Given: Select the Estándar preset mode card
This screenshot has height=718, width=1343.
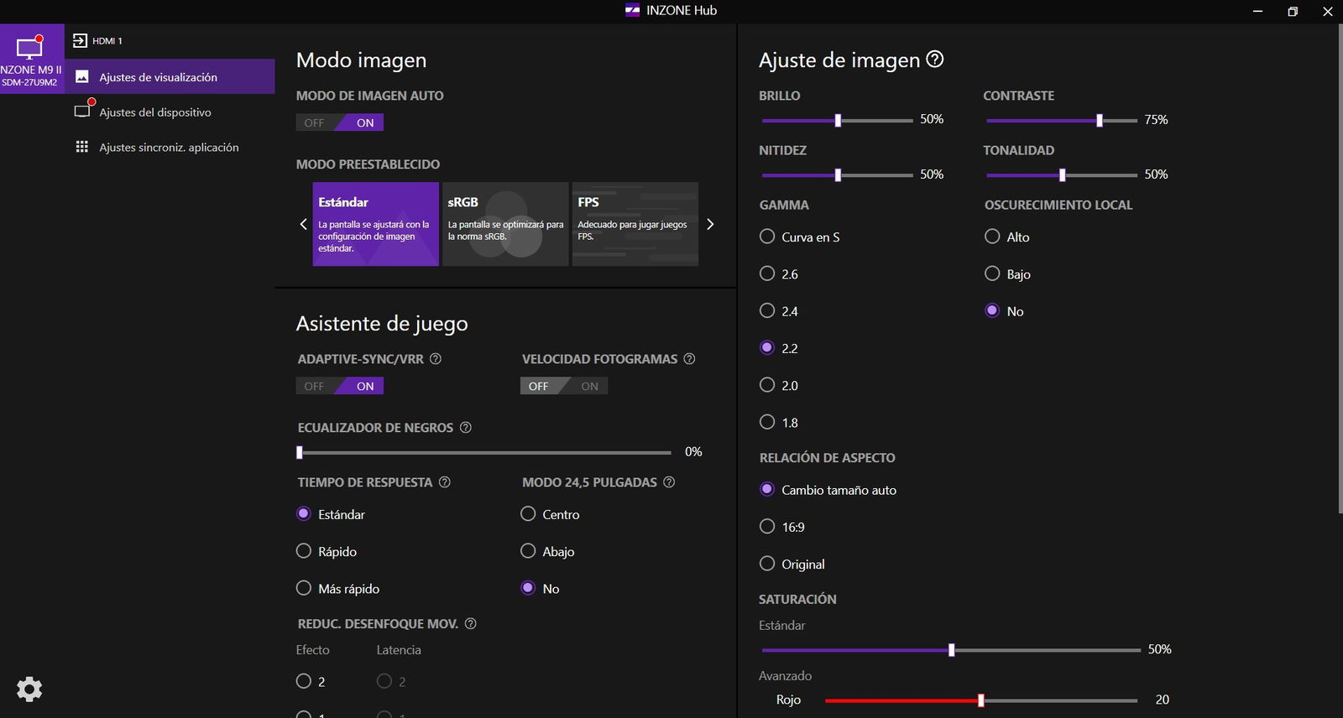Looking at the screenshot, I should 376,224.
